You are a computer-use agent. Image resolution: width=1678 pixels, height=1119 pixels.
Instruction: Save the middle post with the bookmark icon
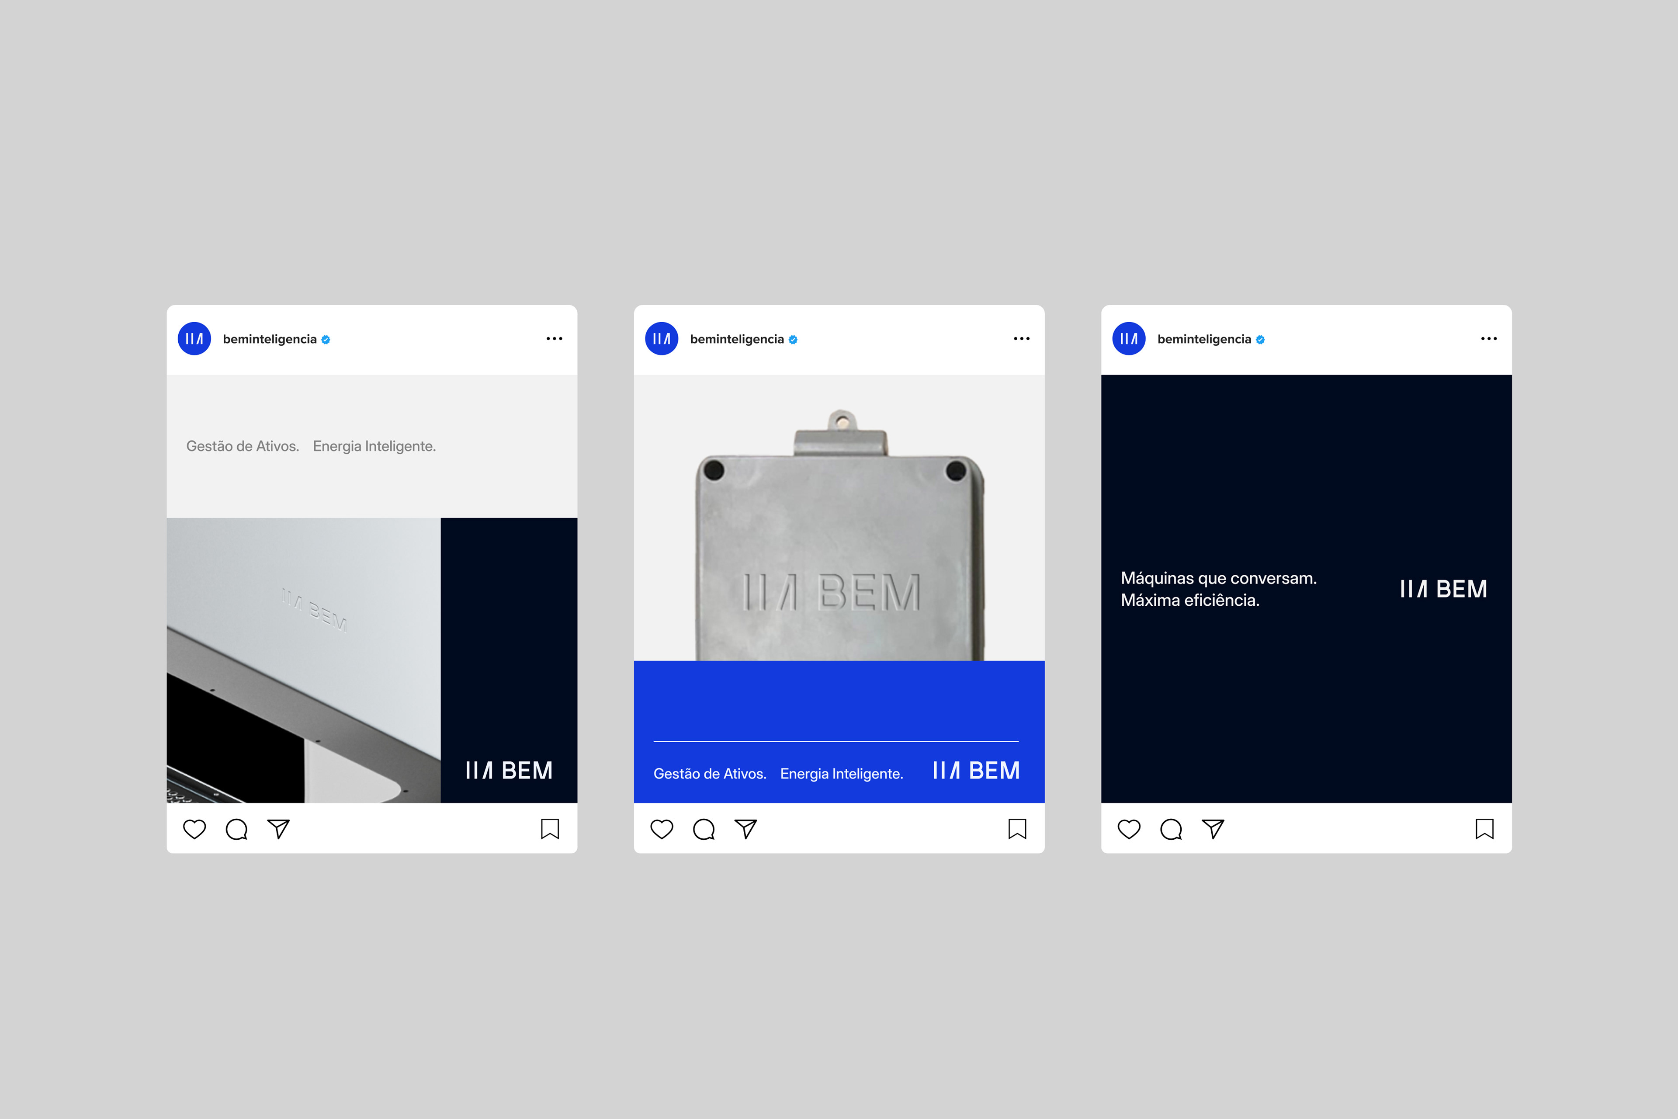tap(1017, 829)
